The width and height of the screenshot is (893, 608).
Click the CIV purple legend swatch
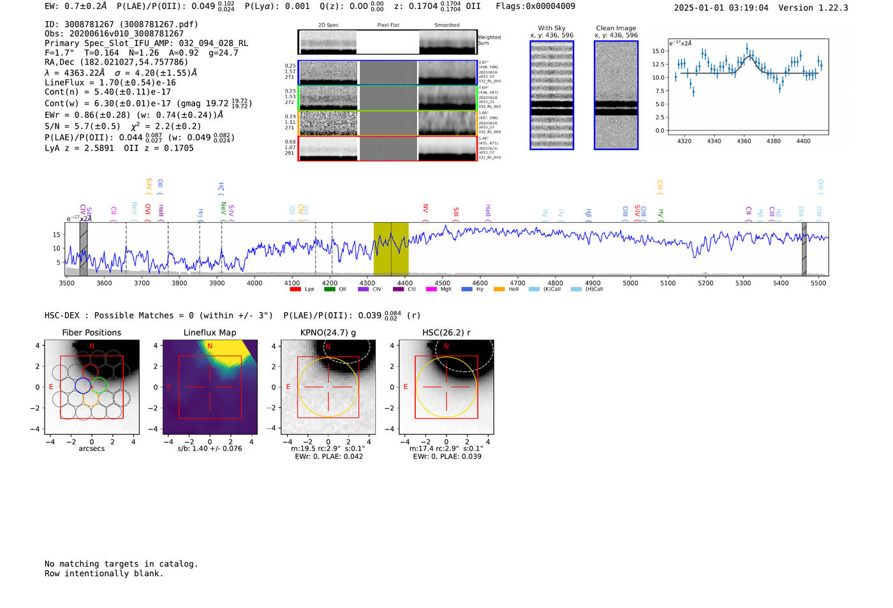point(364,289)
